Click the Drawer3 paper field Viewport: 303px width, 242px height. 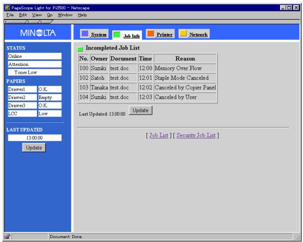click(22, 105)
